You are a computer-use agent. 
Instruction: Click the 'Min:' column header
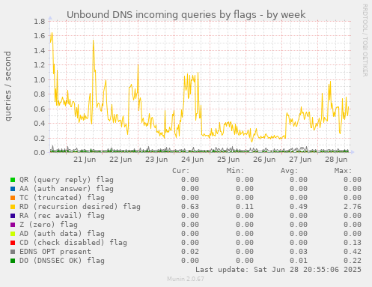(x=235, y=171)
